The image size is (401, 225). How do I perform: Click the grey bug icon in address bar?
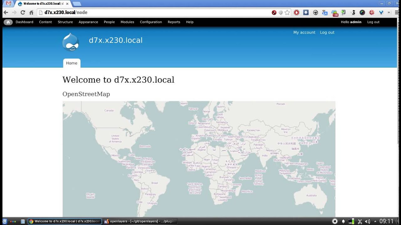[281, 12]
